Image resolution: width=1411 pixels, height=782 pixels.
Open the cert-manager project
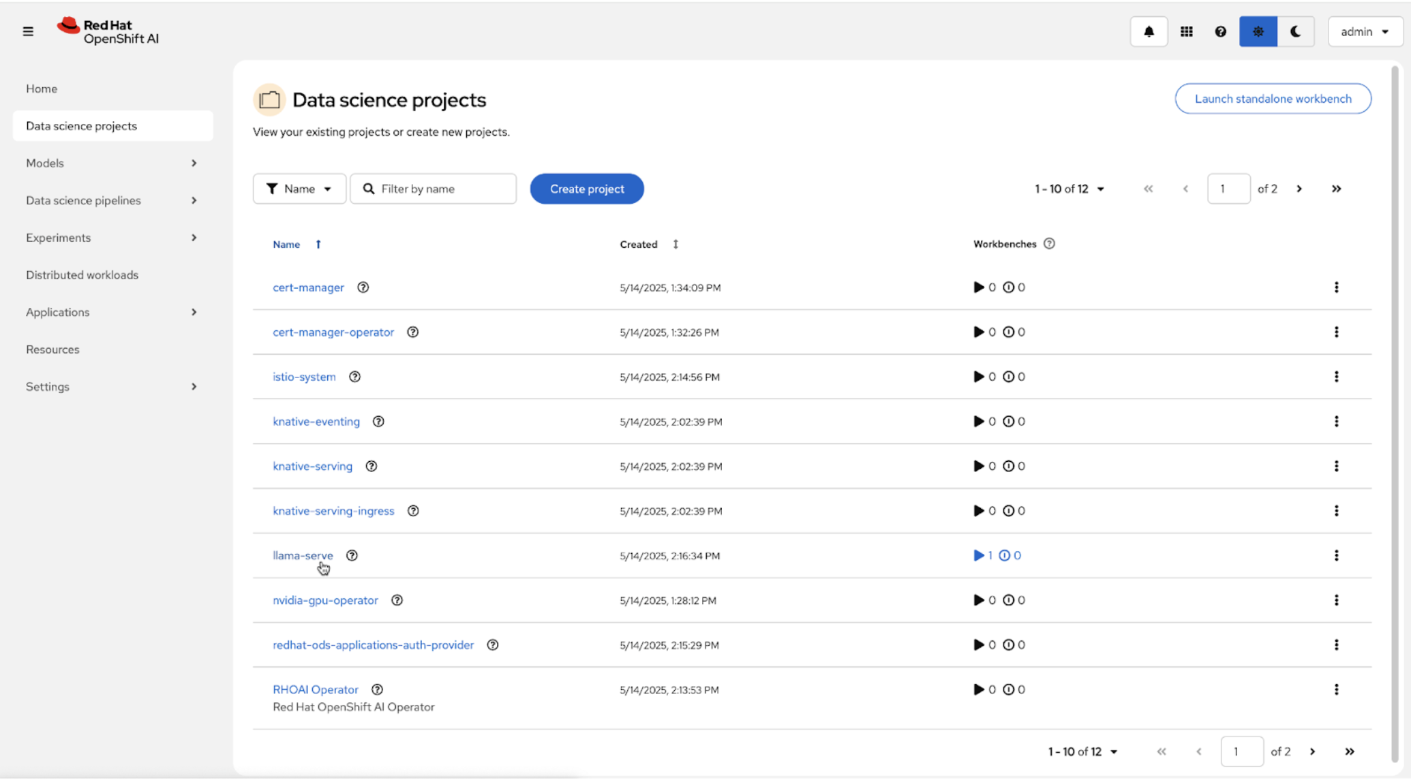tap(308, 287)
